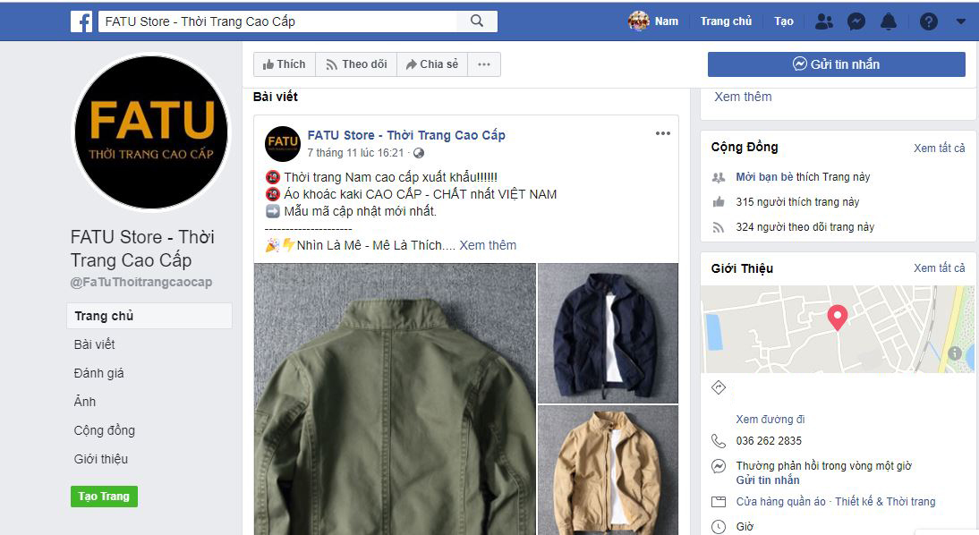Screen dimensions: 979x535
Task: Open page more options ellipsis button
Action: tap(484, 64)
